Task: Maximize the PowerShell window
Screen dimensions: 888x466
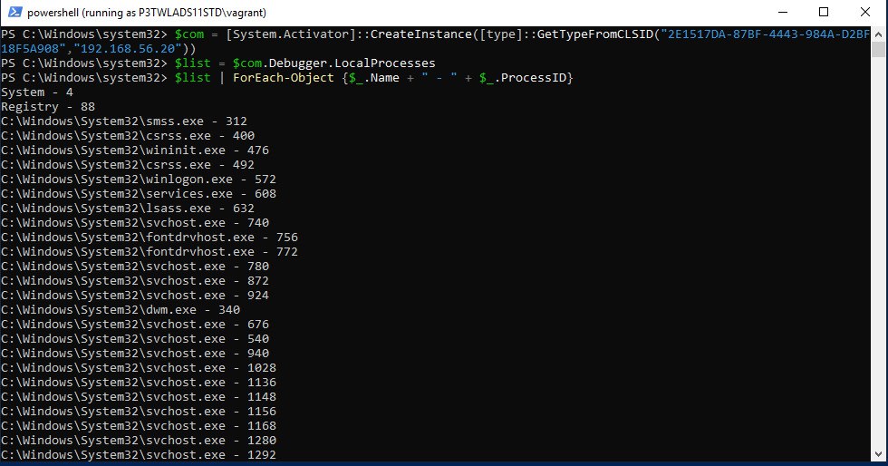Action: coord(823,13)
